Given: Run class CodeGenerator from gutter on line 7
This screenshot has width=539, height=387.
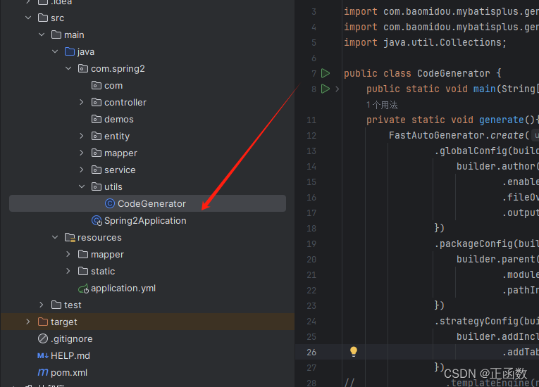Looking at the screenshot, I should (326, 73).
